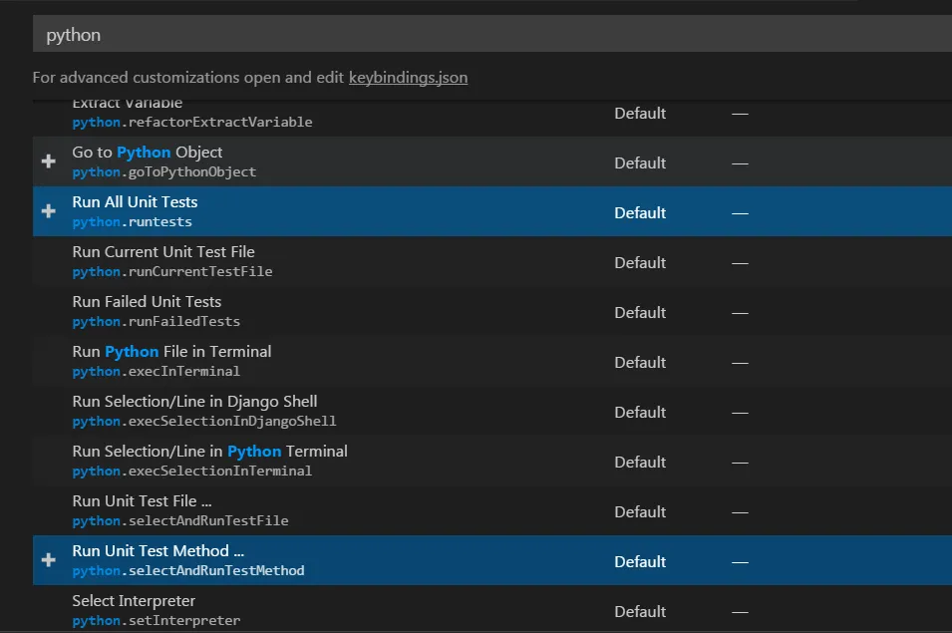Select Run Selection/Line in Python Terminal command

pos(209,452)
